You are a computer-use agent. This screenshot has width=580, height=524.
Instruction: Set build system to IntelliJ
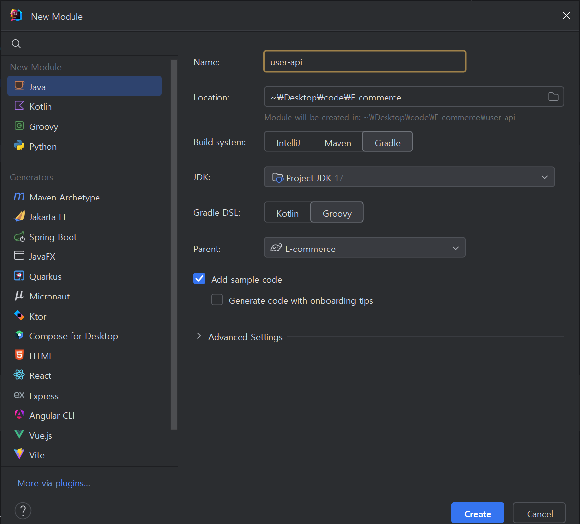(x=288, y=143)
